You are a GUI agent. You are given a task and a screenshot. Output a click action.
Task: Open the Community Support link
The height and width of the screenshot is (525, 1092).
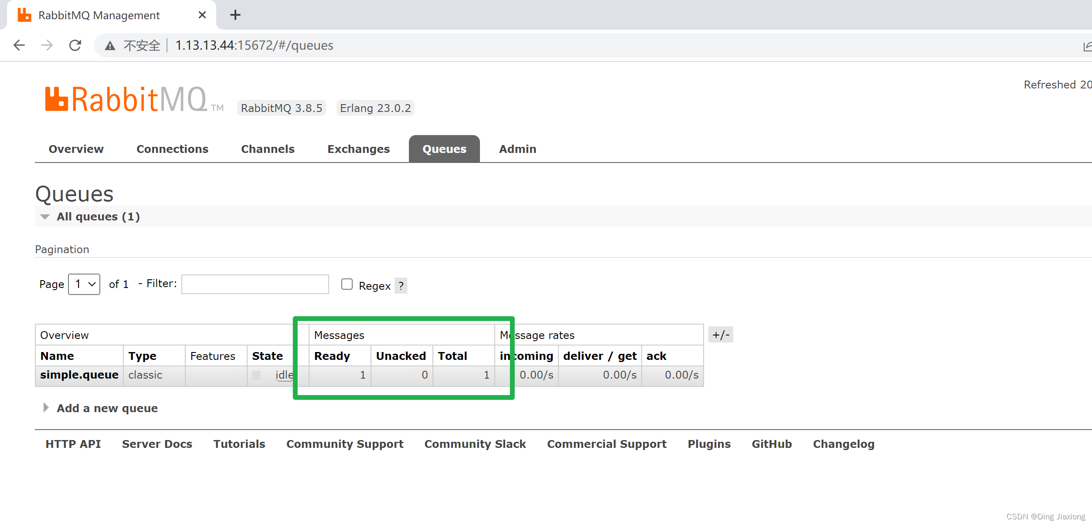[x=345, y=444]
